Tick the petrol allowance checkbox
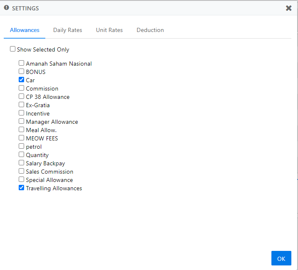 coord(21,146)
